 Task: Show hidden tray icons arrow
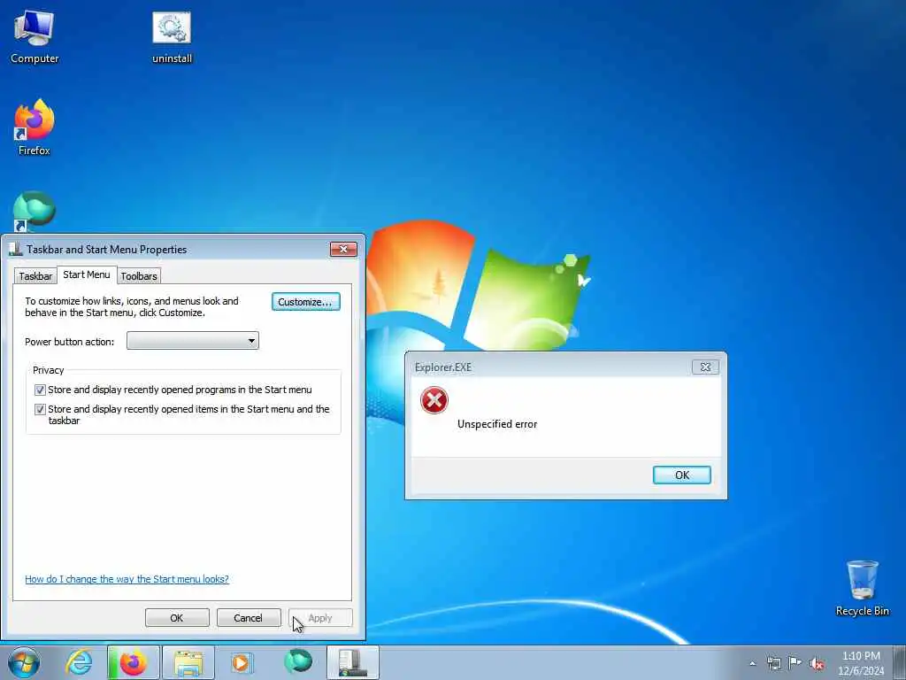pos(752,664)
